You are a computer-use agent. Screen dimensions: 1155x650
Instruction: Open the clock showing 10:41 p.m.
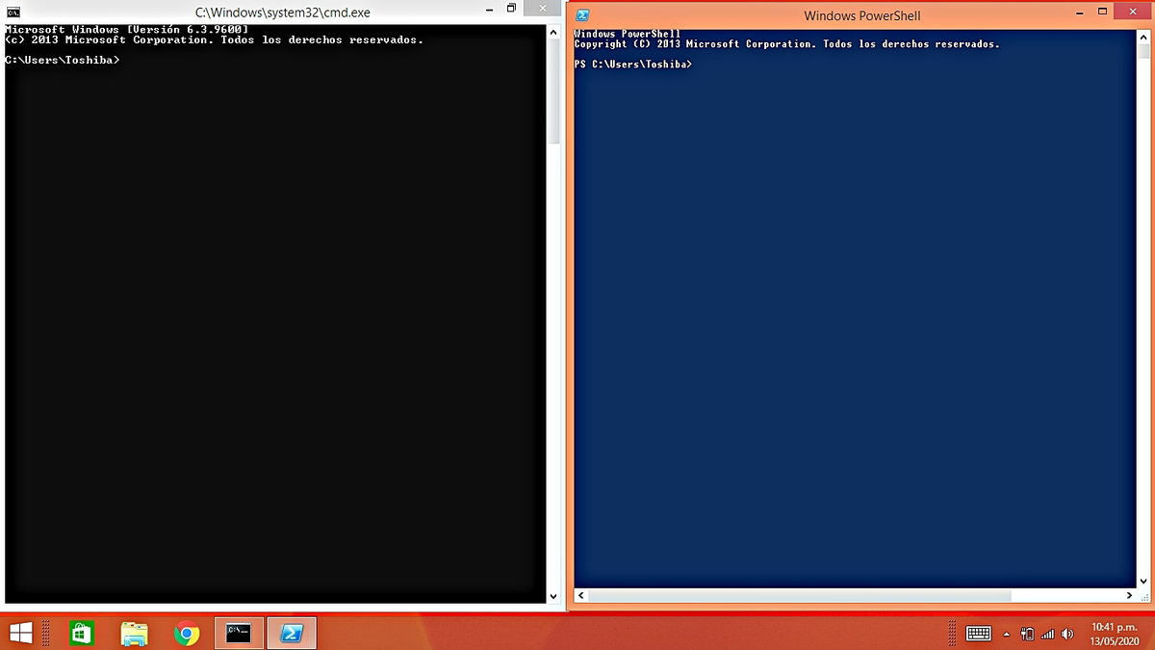[1116, 634]
